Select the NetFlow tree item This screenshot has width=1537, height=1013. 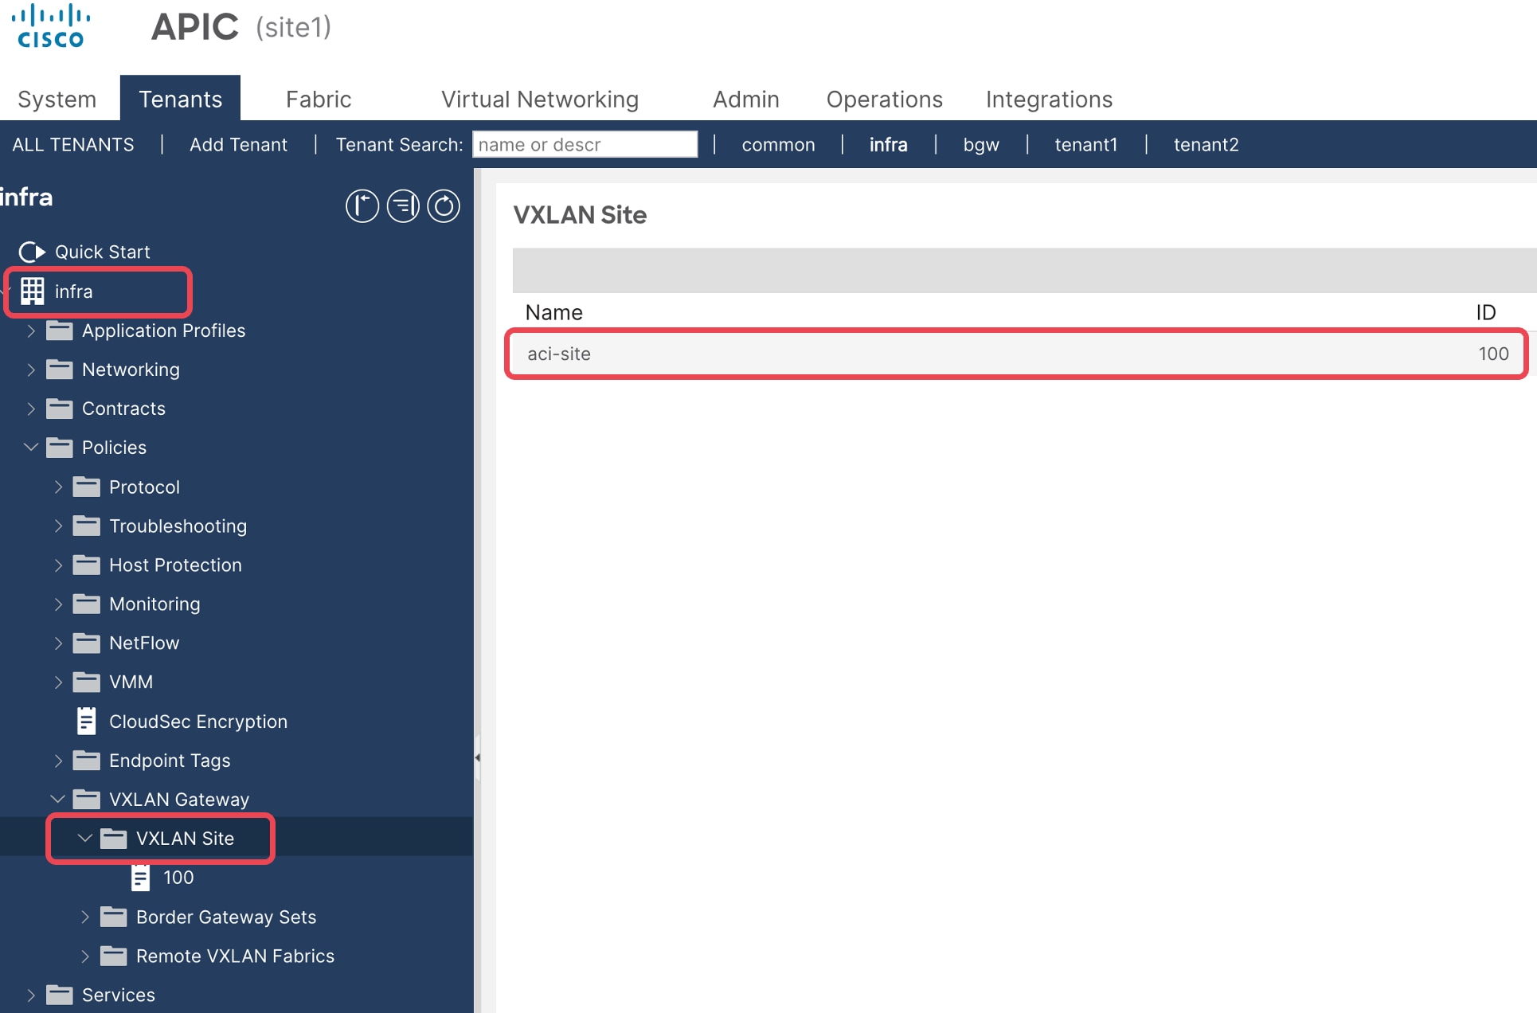(x=144, y=643)
